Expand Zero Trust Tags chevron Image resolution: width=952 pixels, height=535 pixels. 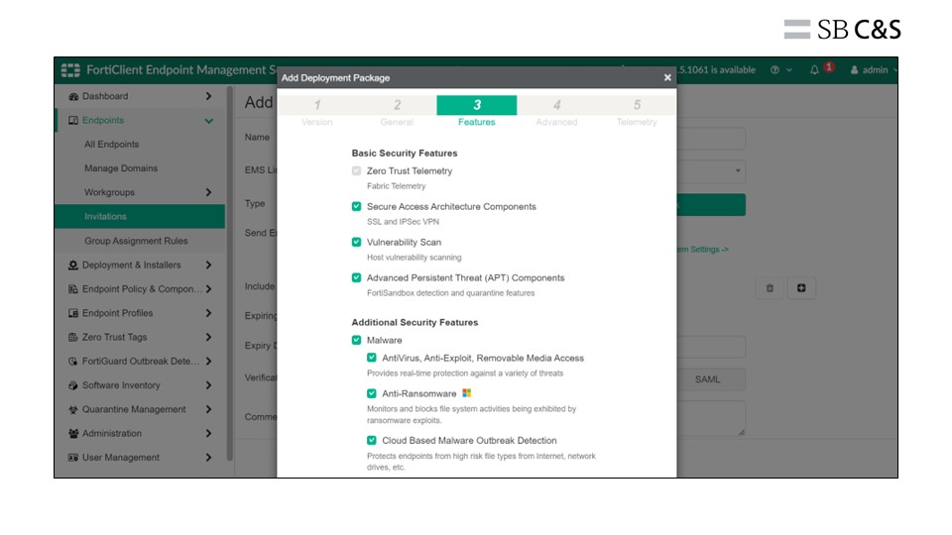[208, 337]
